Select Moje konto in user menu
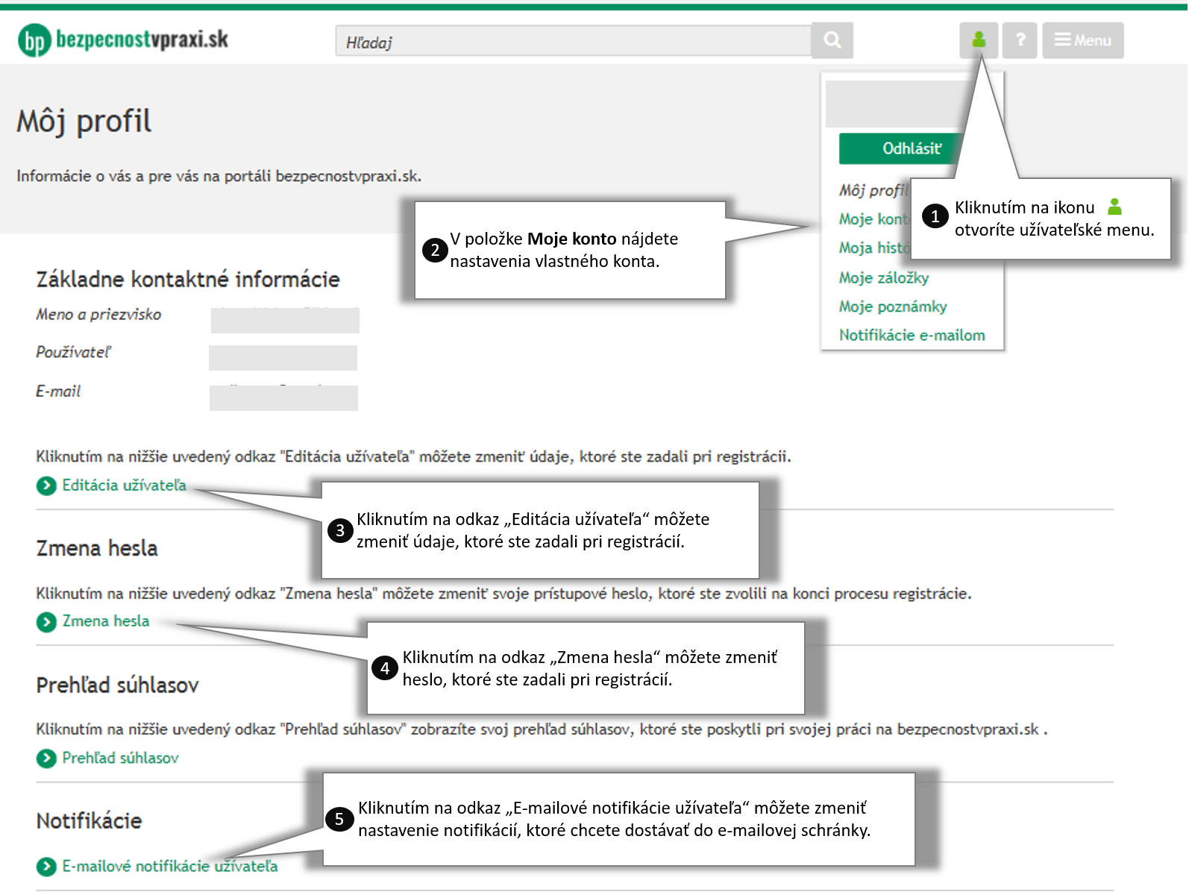1189x895 pixels. (x=871, y=219)
